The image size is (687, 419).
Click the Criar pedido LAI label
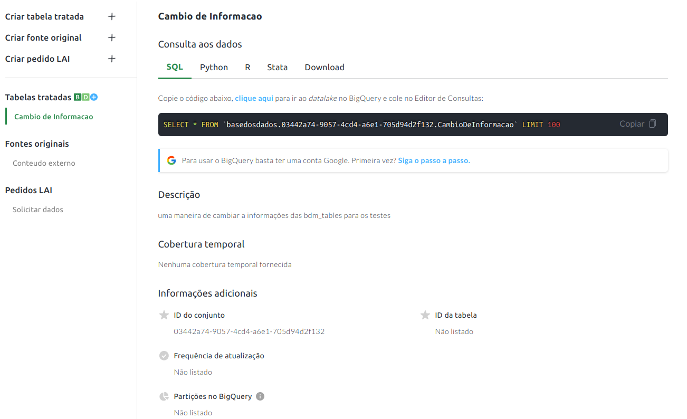(37, 59)
